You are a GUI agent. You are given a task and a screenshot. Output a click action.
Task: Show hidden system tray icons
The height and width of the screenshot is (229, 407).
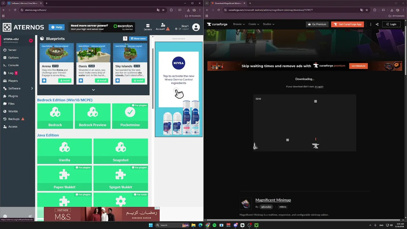pyautogui.click(x=370, y=225)
